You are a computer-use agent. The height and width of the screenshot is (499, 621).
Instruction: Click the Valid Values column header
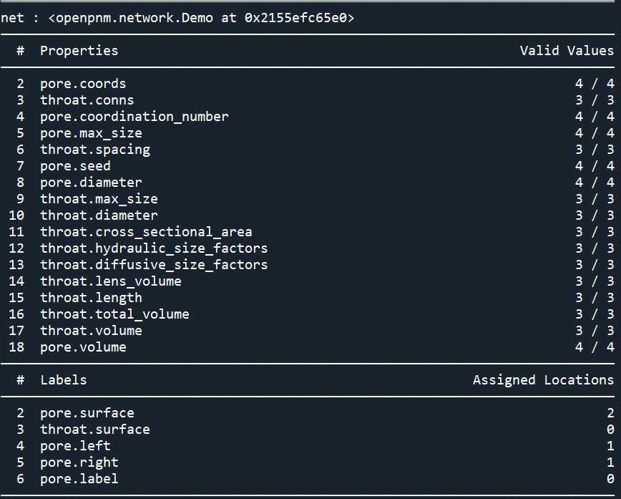(x=567, y=51)
